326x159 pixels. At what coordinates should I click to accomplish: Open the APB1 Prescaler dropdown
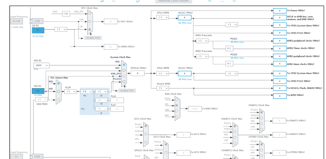pyautogui.click(x=202, y=41)
